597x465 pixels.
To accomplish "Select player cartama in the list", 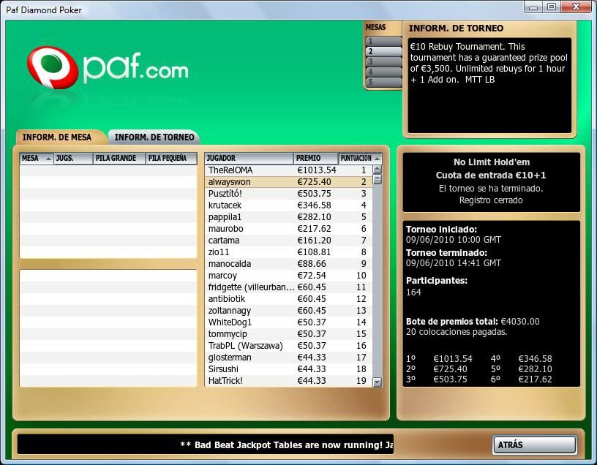I will (x=288, y=241).
